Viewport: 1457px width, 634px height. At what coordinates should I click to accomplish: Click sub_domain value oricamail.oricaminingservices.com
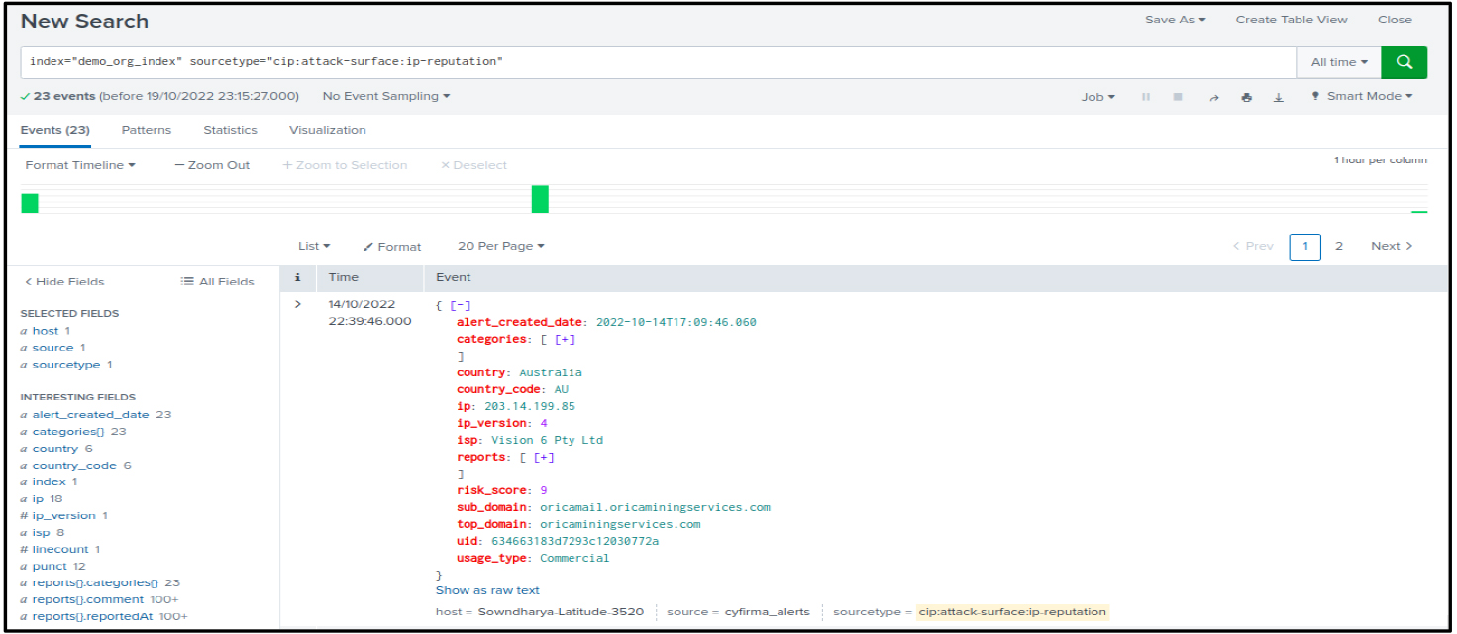click(x=655, y=507)
